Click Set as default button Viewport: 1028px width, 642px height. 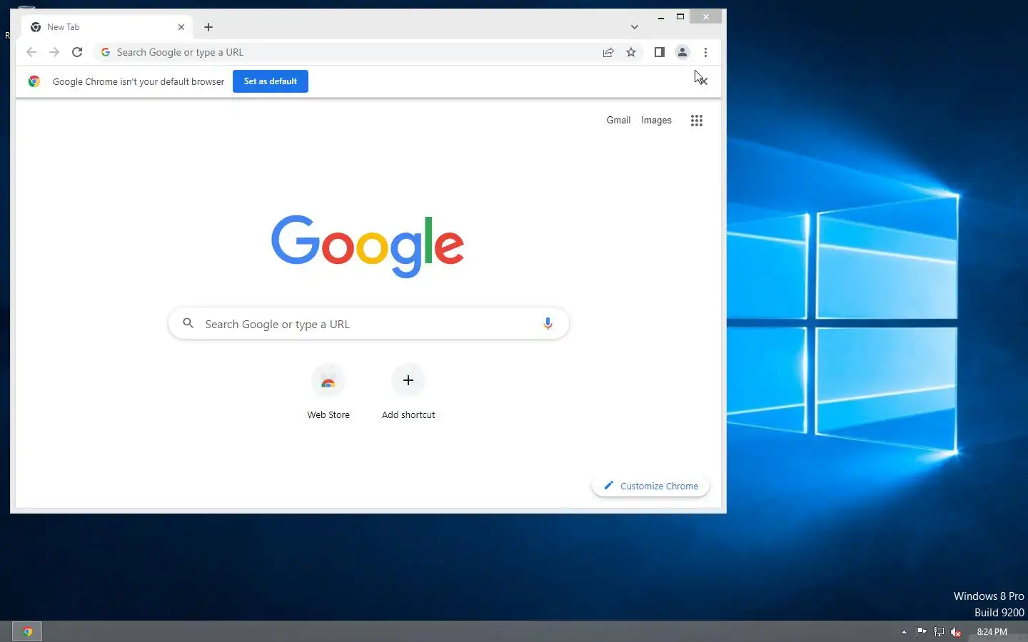pyautogui.click(x=271, y=81)
